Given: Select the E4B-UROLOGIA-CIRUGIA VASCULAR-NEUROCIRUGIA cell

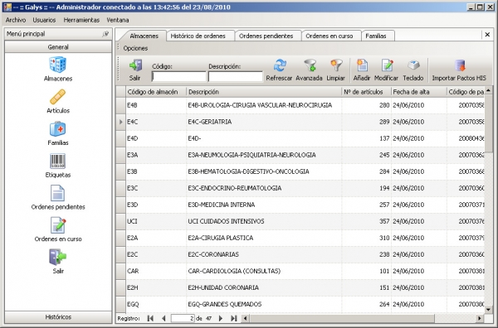Looking at the screenshot, I should click(264, 105).
